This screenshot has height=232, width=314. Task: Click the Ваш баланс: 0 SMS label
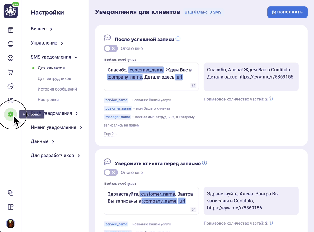(x=203, y=12)
